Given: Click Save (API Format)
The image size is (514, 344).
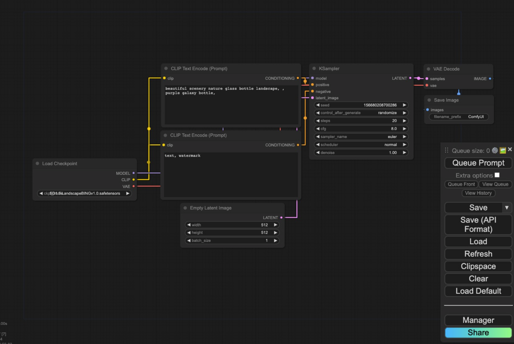Looking at the screenshot, I should pos(478,224).
